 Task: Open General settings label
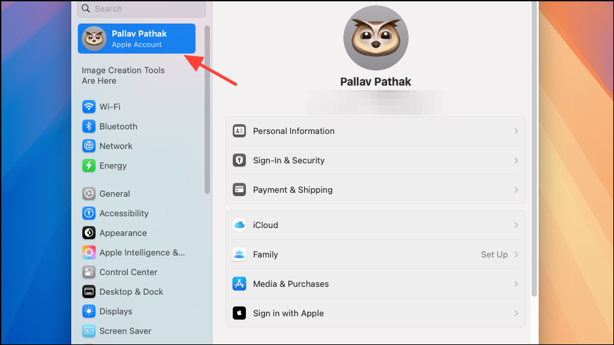point(114,193)
